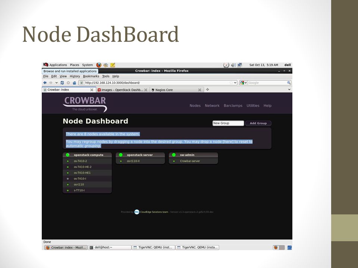Open the Crowbar Barclamps navigation item

coord(233,105)
